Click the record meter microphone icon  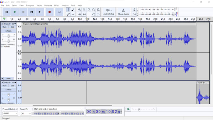click(134, 10)
